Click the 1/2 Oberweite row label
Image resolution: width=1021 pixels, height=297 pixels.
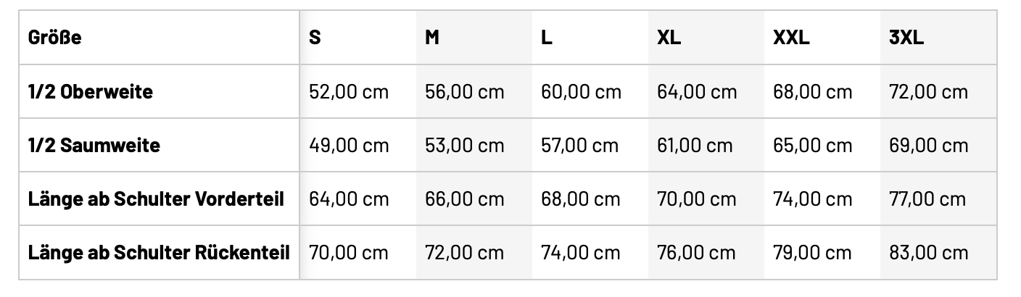tap(91, 92)
